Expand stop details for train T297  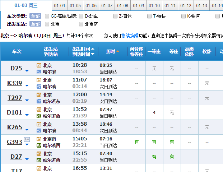[27, 101]
